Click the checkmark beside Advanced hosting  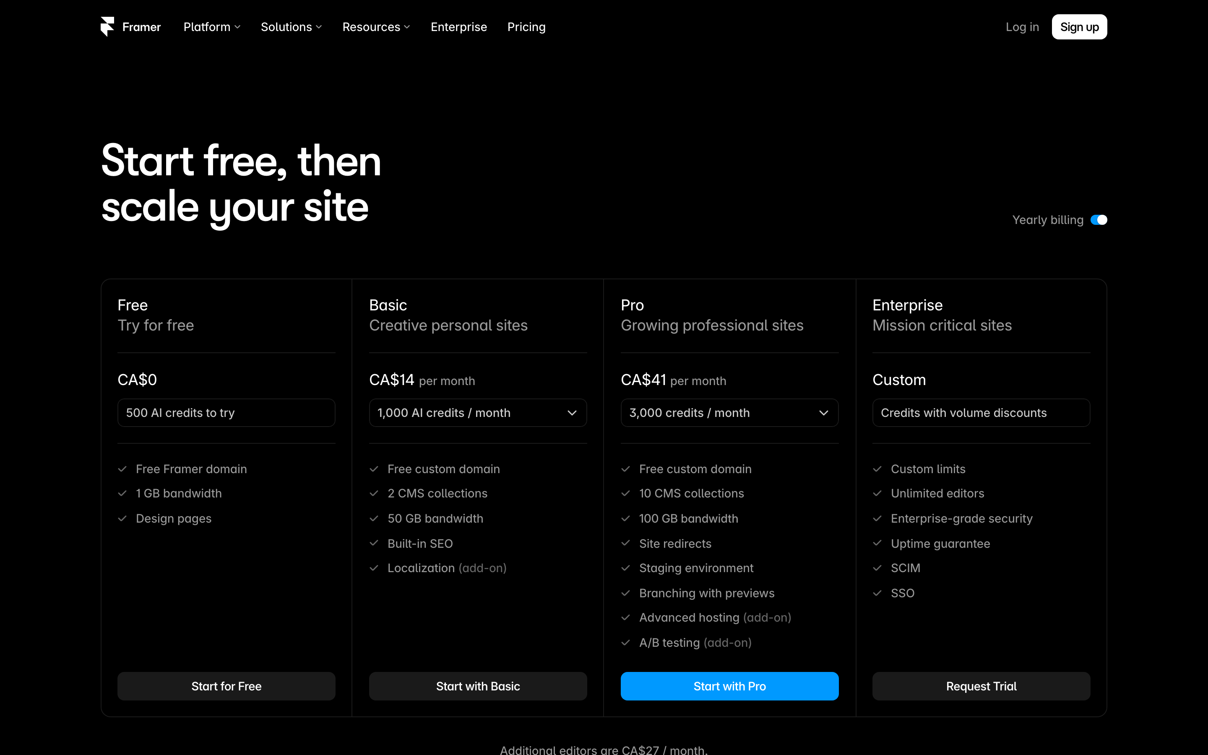pyautogui.click(x=625, y=618)
